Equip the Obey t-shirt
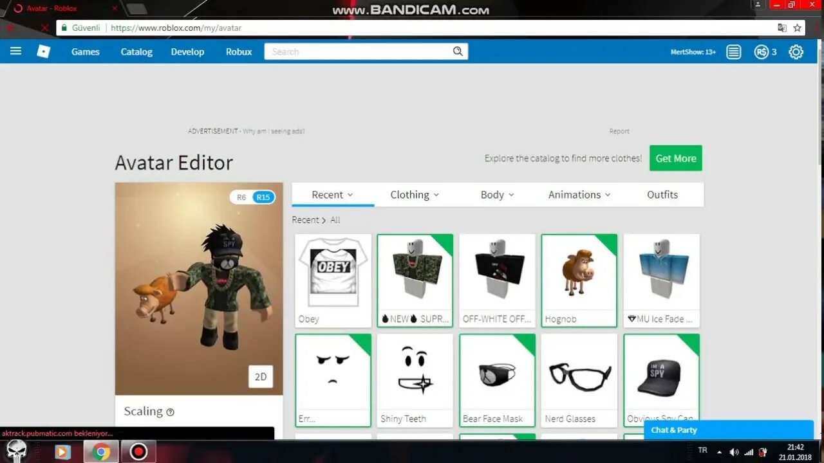Viewport: 824px width, 463px height. point(333,280)
